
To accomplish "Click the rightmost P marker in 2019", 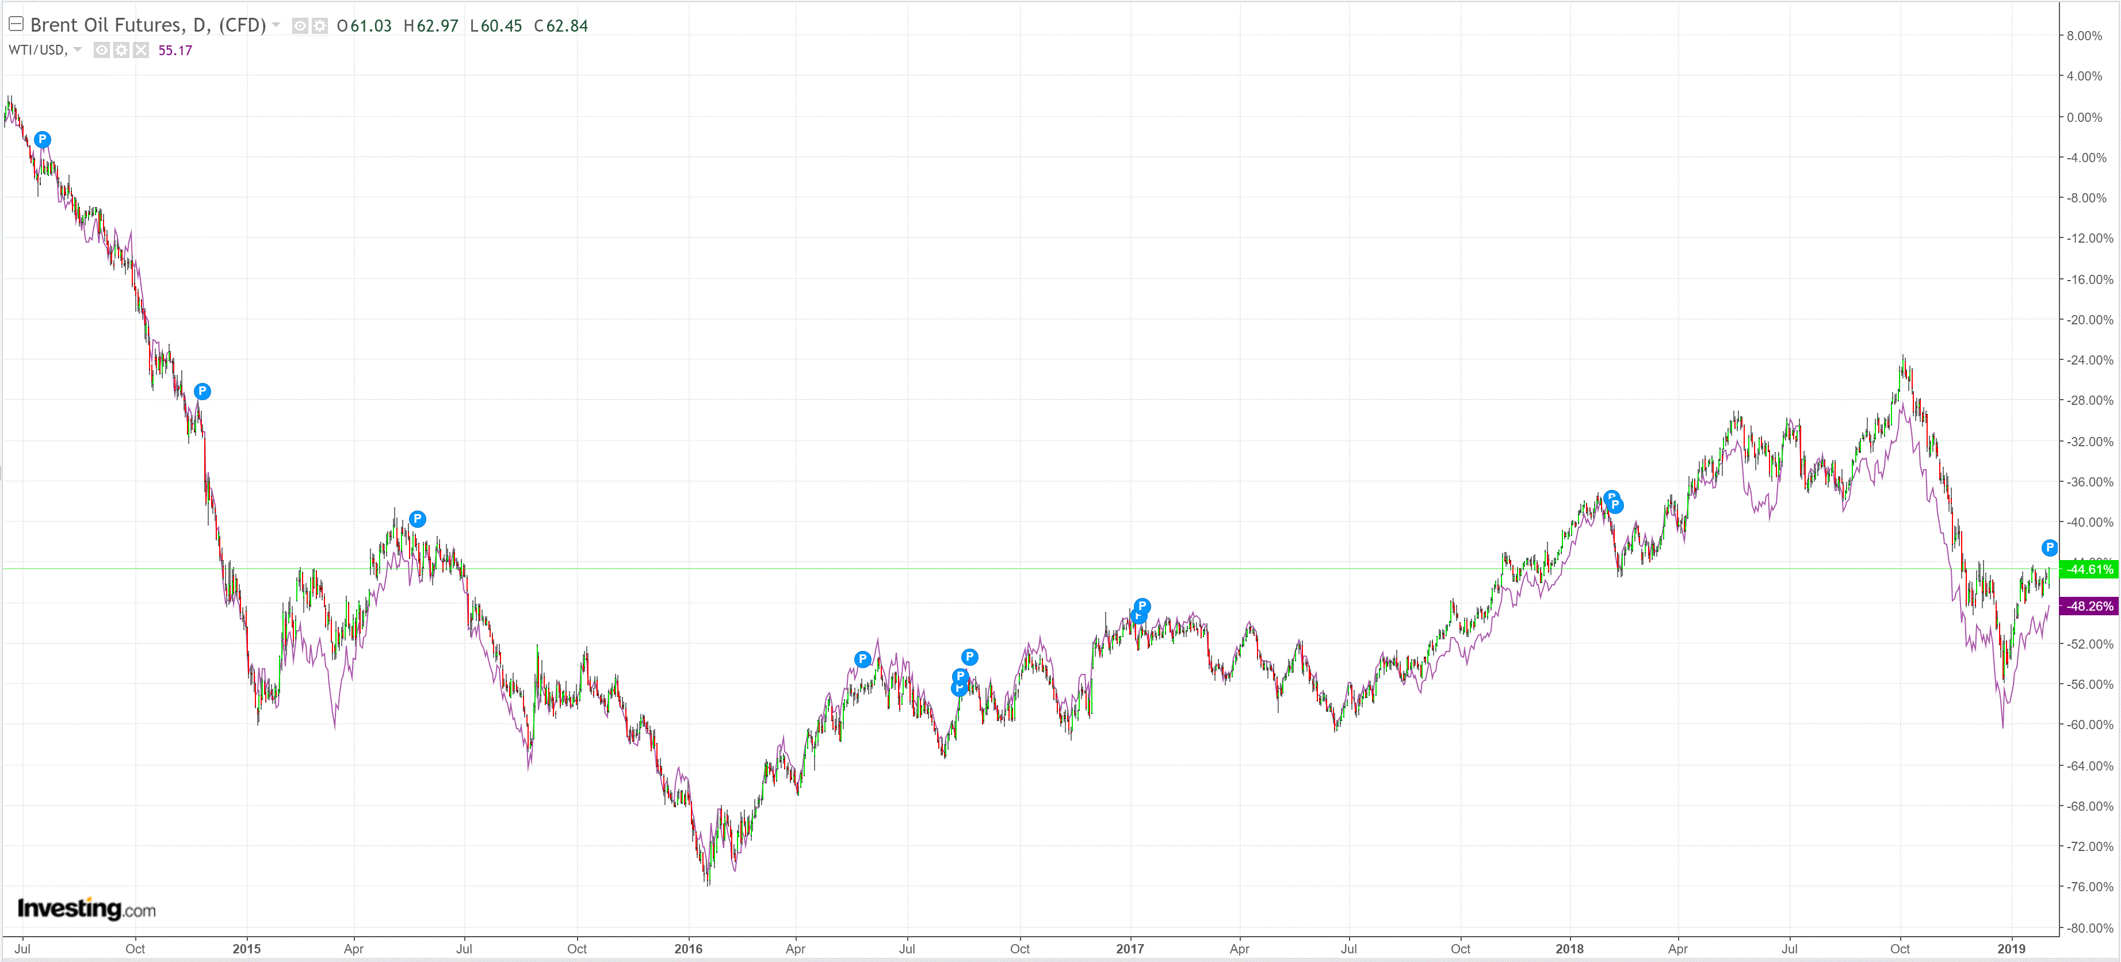I will (2049, 547).
